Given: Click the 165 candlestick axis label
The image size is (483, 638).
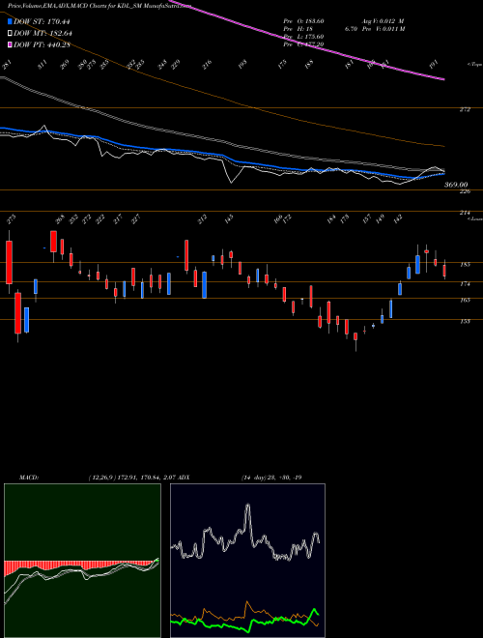Looking at the screenshot, I should point(466,300).
